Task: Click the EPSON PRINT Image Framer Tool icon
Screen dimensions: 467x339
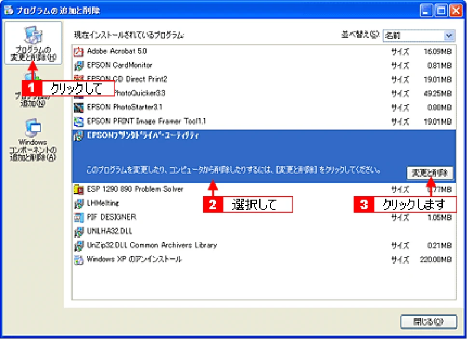Action: (x=79, y=122)
